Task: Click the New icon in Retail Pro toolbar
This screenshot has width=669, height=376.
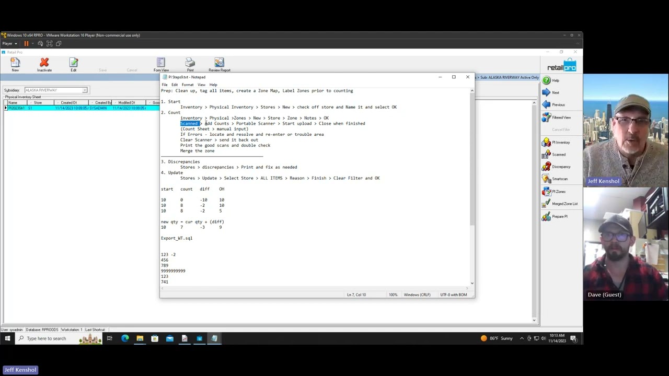Action: tap(15, 65)
